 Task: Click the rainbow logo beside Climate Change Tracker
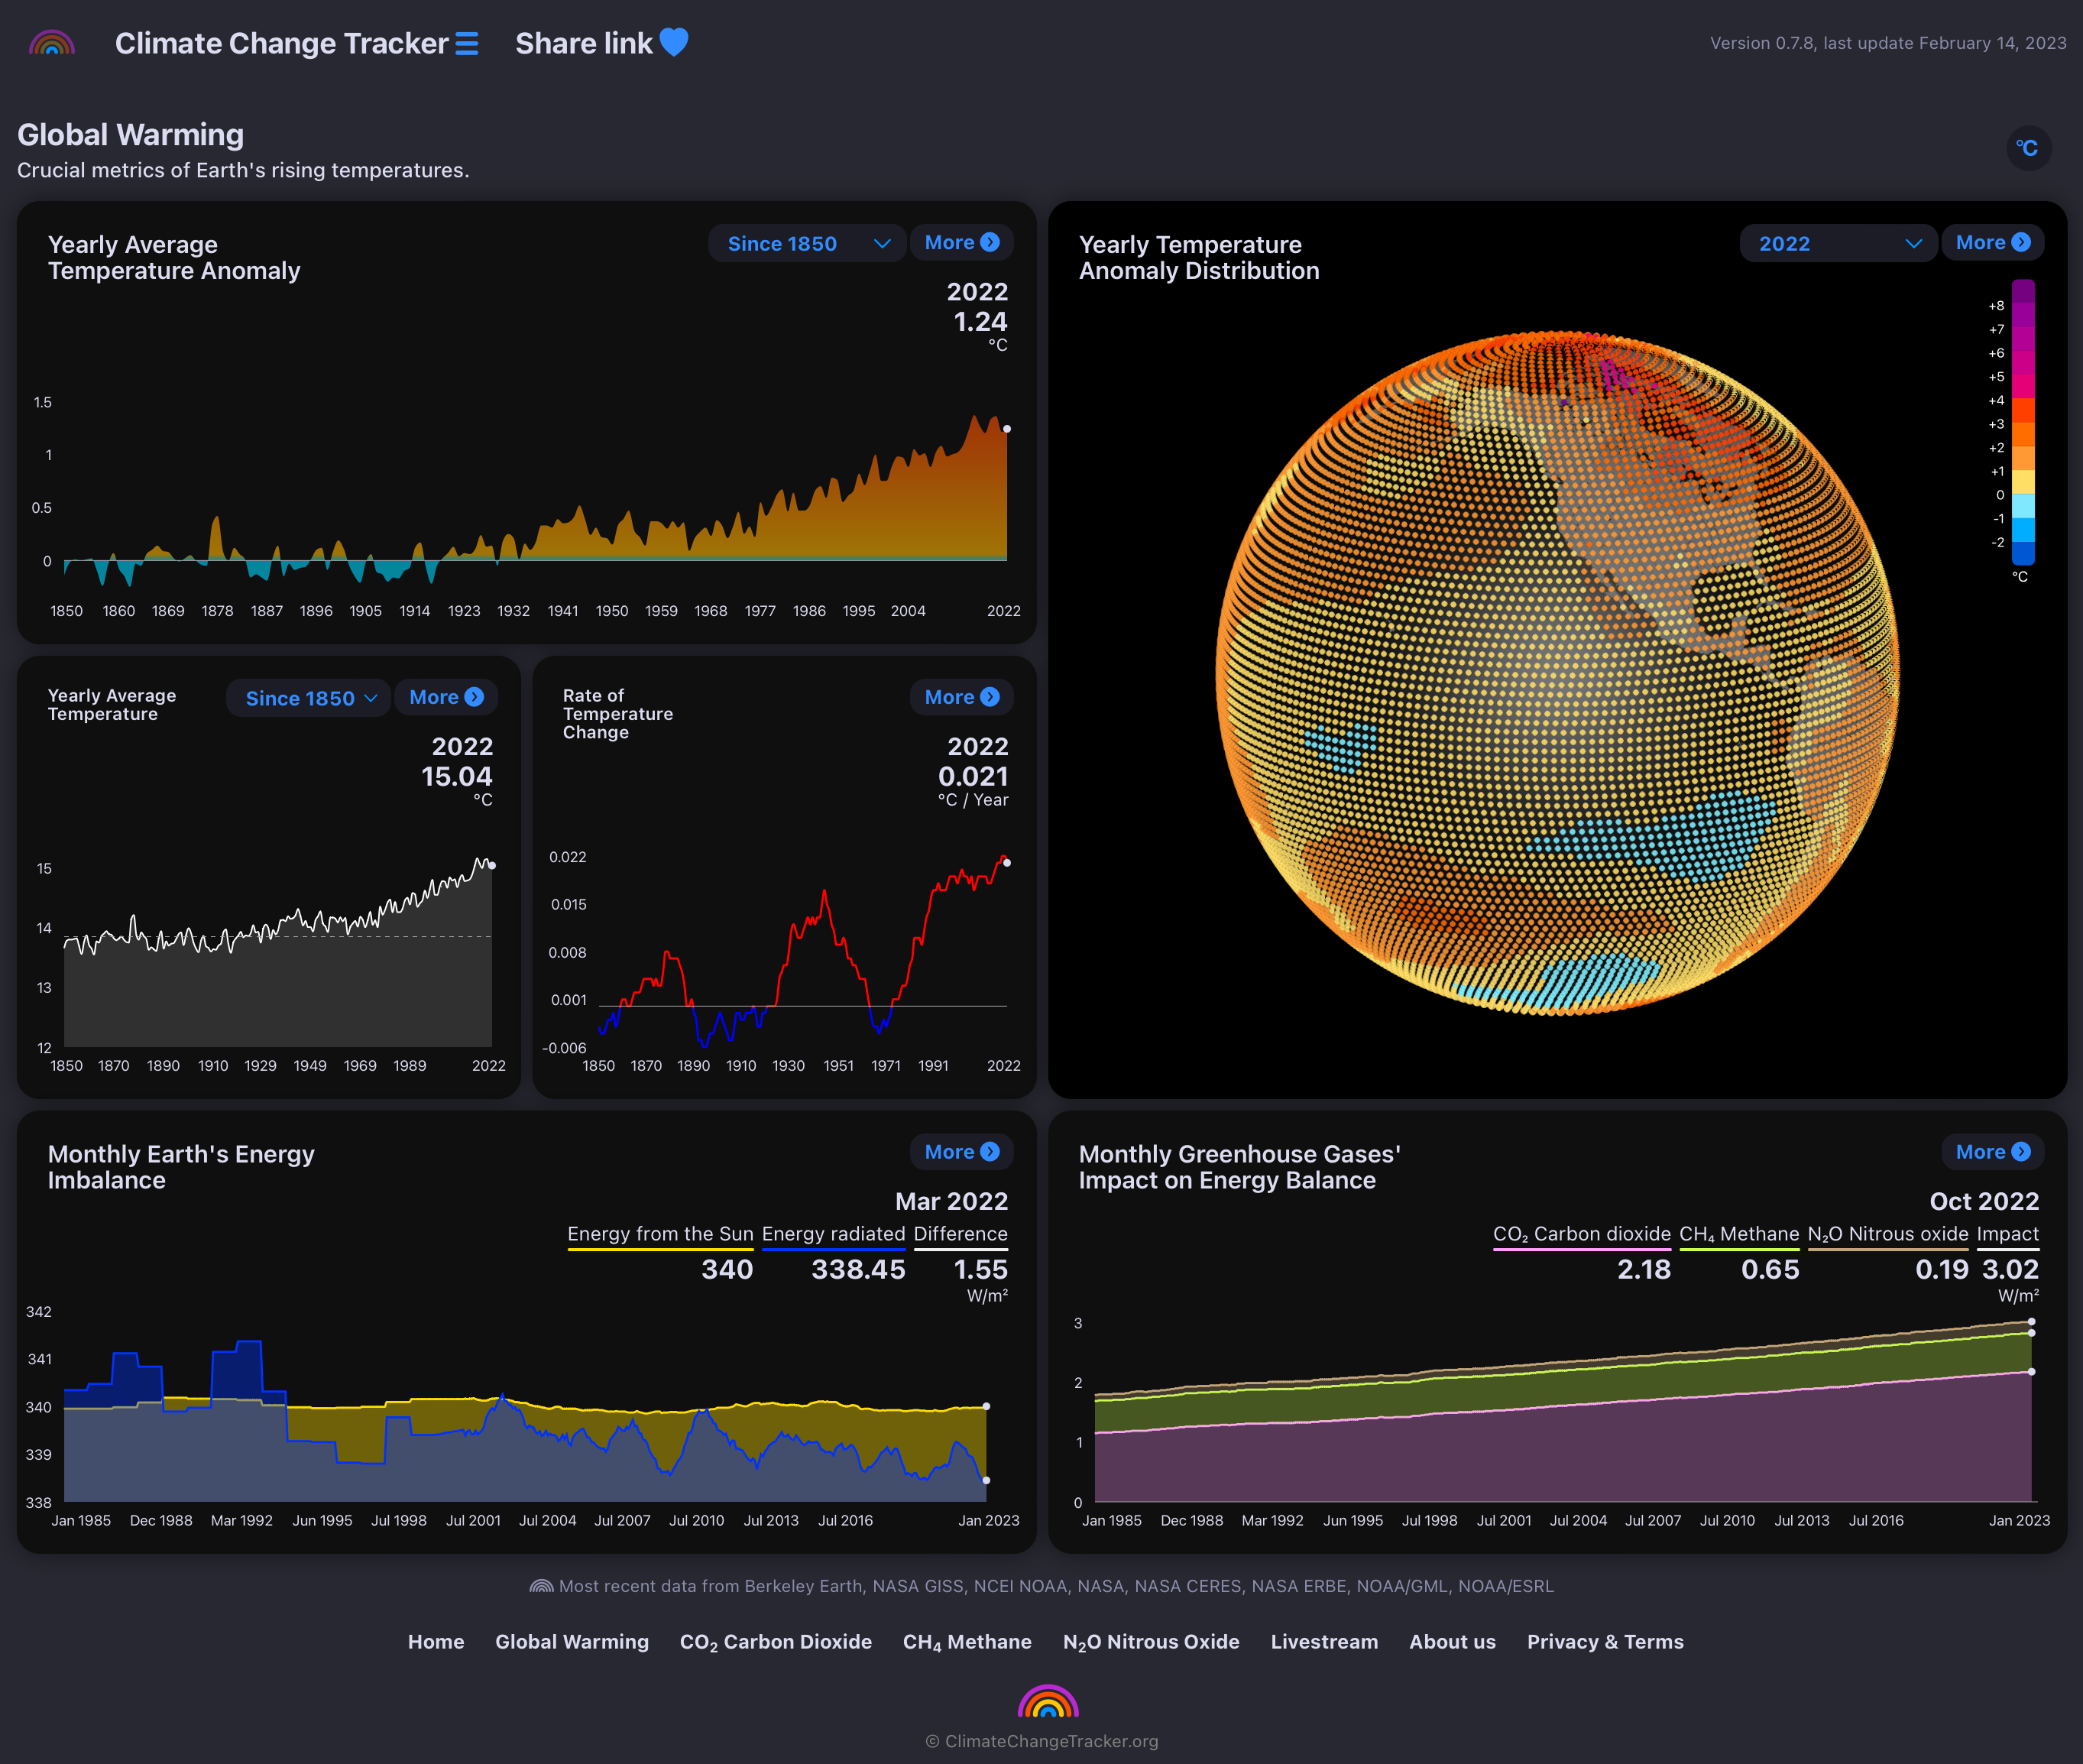(x=53, y=43)
